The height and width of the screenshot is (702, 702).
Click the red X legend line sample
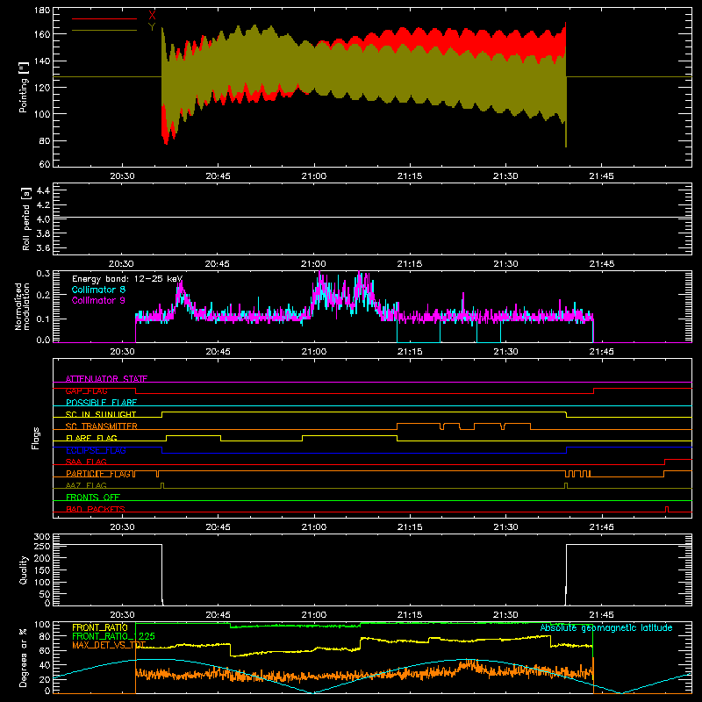104,18
